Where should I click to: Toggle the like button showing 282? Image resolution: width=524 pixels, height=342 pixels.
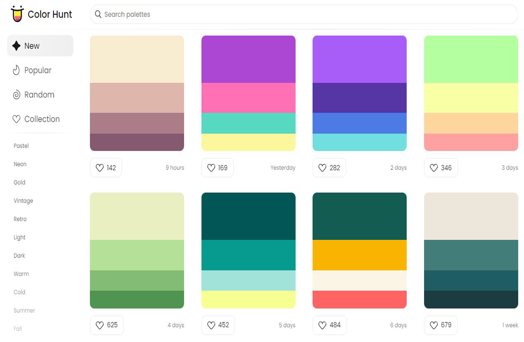(x=329, y=168)
